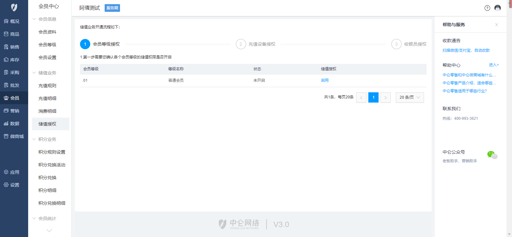The image size is (512, 237).
Task: Click the WeChat icon beside 中仑公众号
Action: tap(492, 155)
